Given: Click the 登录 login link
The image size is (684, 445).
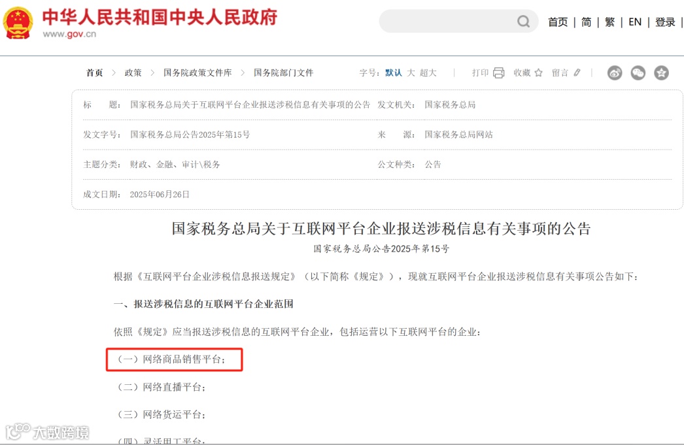Looking at the screenshot, I should 664,22.
